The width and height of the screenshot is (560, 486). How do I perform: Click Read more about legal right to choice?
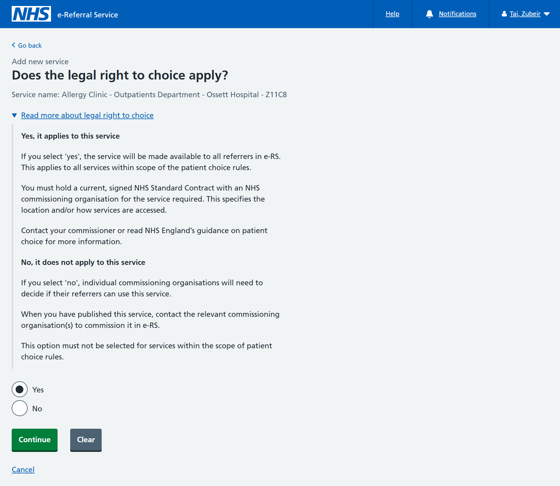click(87, 115)
